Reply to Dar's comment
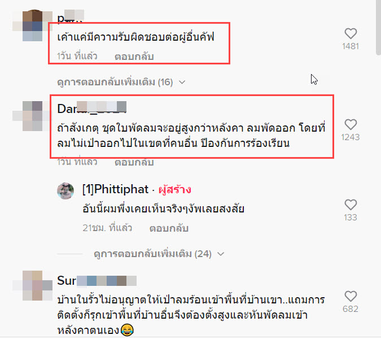This screenshot has height=339, width=381. (x=134, y=162)
